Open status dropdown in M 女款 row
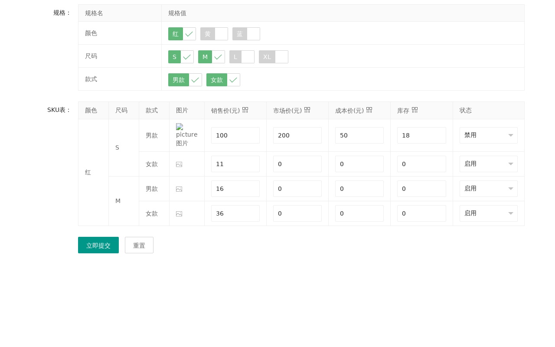The height and width of the screenshot is (347, 555). [489, 213]
